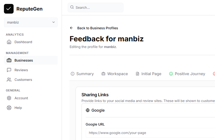This screenshot has height=140, width=215.
Task: Click the Help lifebuoy icon
Action: pos(9,108)
